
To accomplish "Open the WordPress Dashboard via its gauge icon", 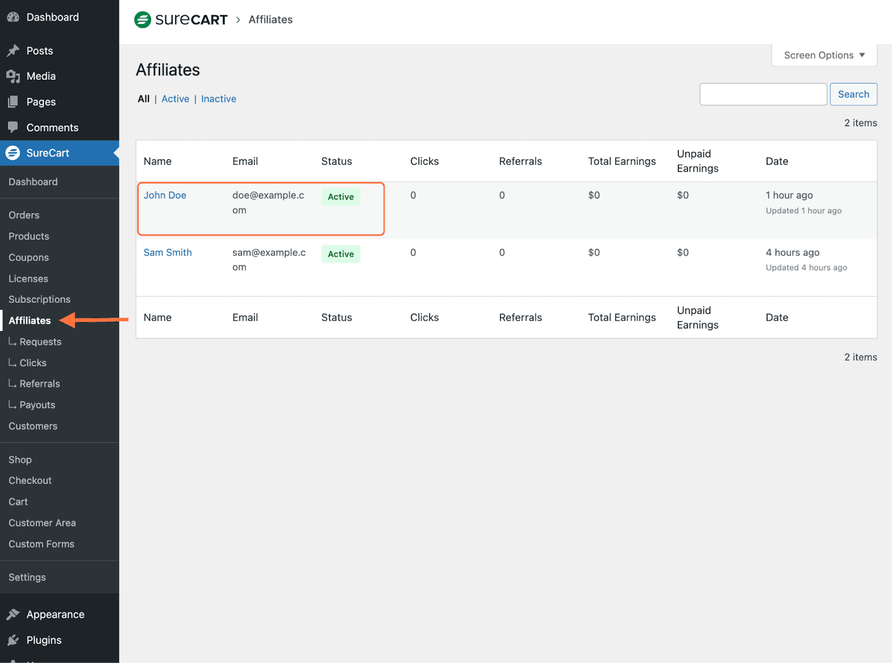I will [13, 17].
